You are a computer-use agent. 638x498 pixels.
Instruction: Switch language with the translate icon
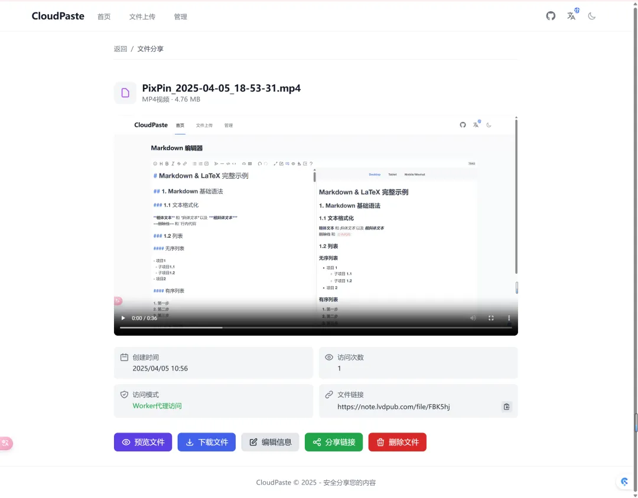pos(572,15)
